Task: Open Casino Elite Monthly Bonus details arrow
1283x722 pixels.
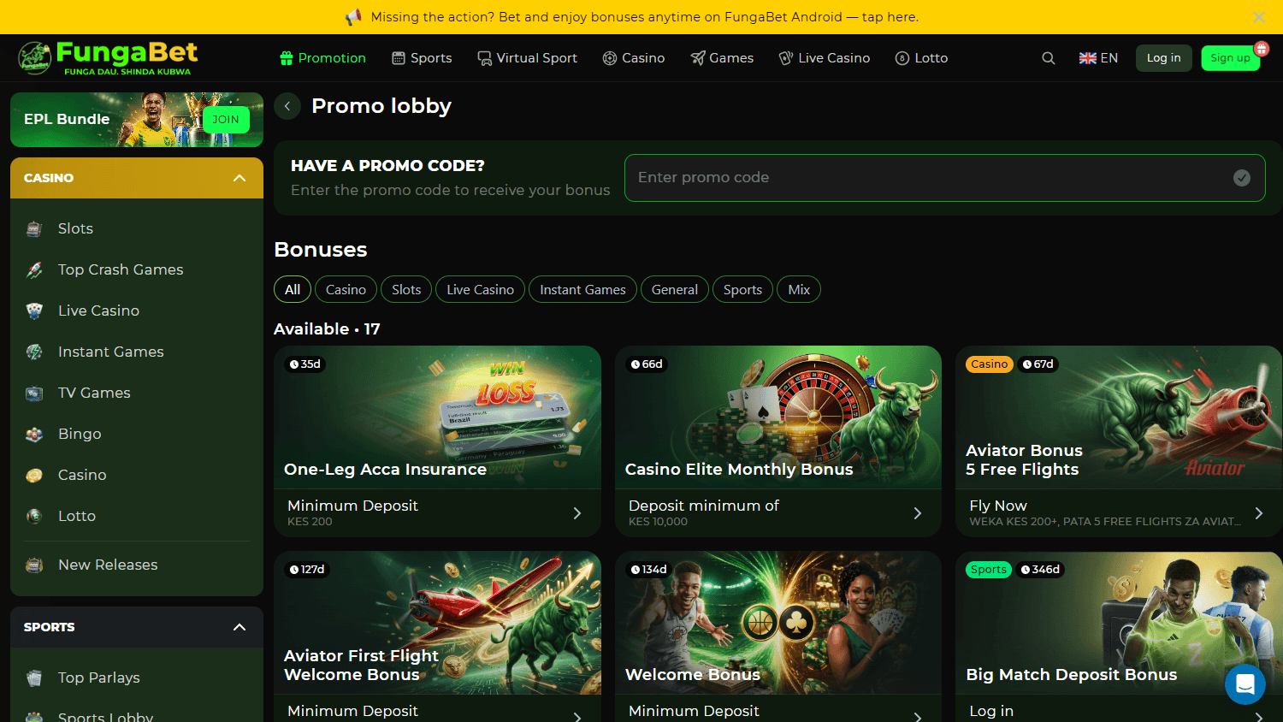Action: click(918, 513)
